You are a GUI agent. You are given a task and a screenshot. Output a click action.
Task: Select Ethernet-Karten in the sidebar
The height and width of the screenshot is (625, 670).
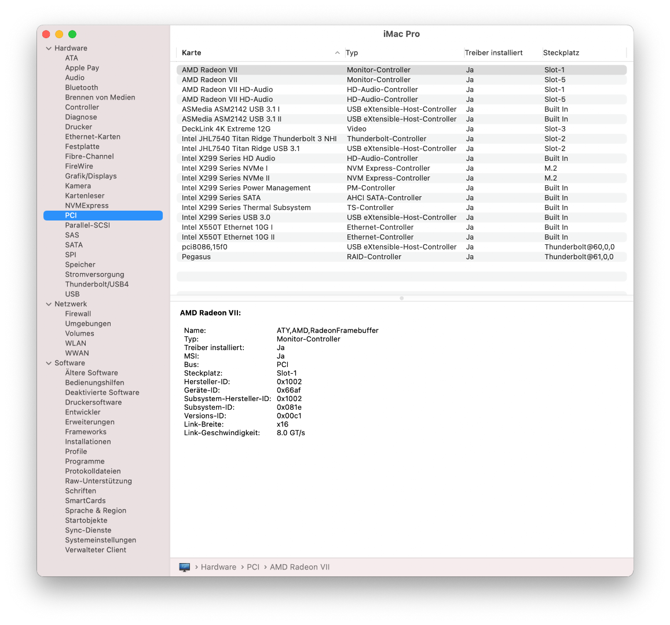(x=93, y=137)
